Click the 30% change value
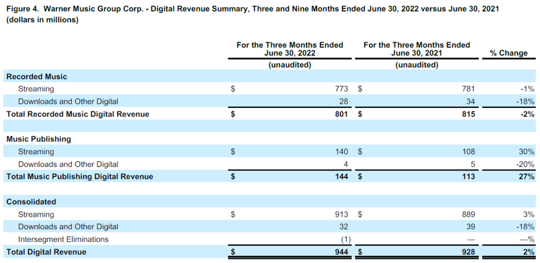 (528, 151)
